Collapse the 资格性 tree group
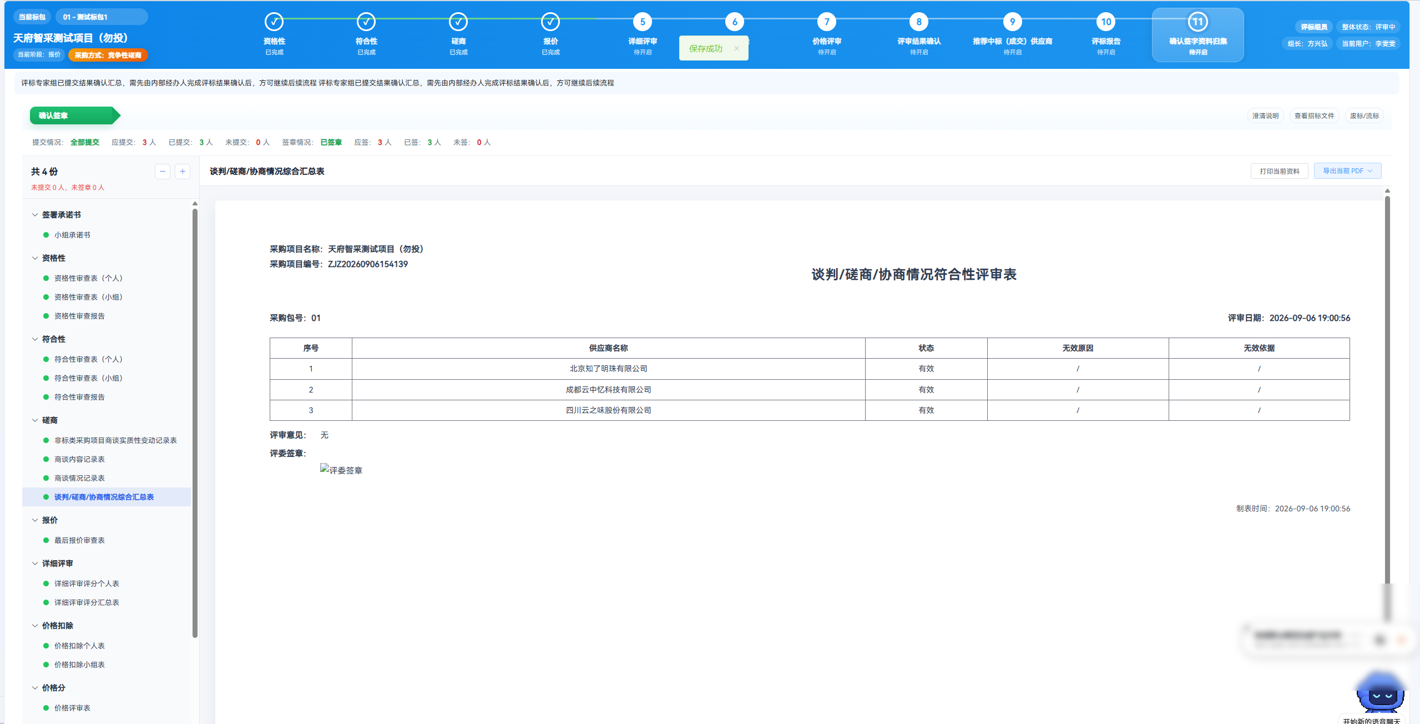This screenshot has height=724, width=1420. tap(35, 258)
